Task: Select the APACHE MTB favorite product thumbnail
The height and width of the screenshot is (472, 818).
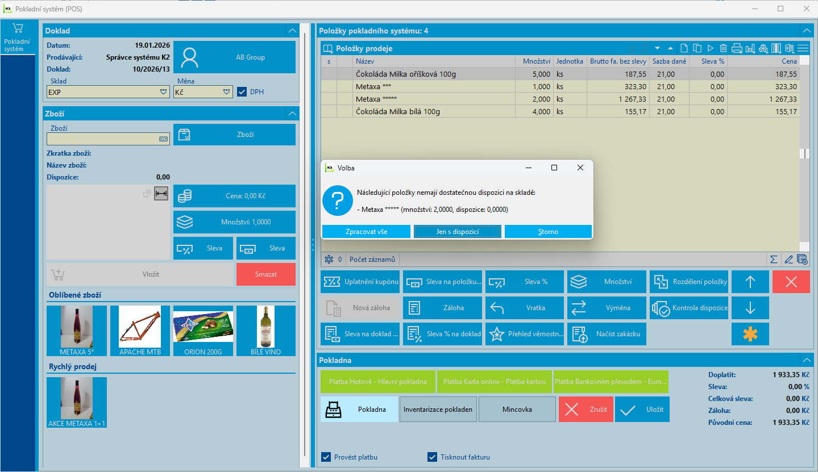Action: pos(140,331)
